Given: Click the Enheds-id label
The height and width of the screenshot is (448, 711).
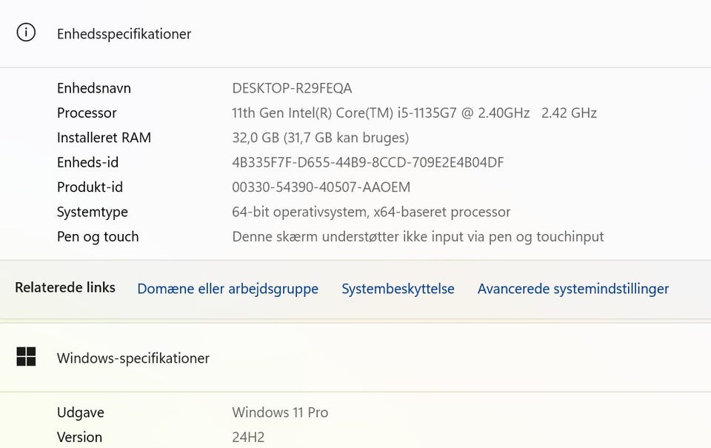Looking at the screenshot, I should pyautogui.click(x=87, y=162).
